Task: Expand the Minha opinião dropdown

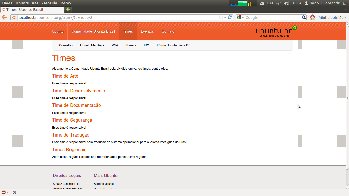Action: pos(332,18)
